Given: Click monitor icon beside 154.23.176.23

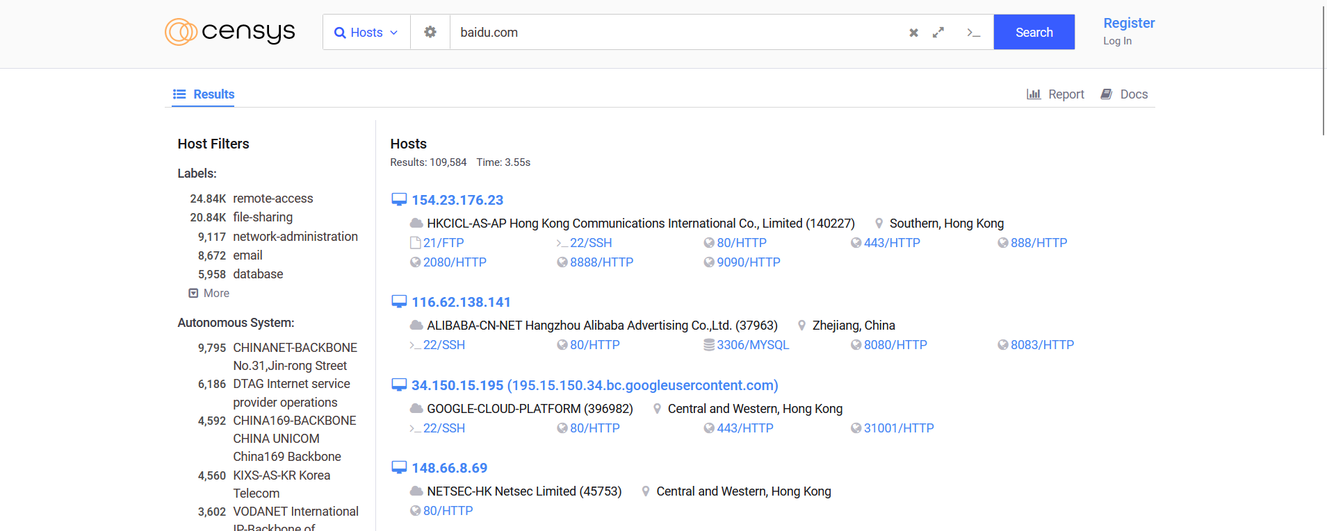Looking at the screenshot, I should point(399,200).
